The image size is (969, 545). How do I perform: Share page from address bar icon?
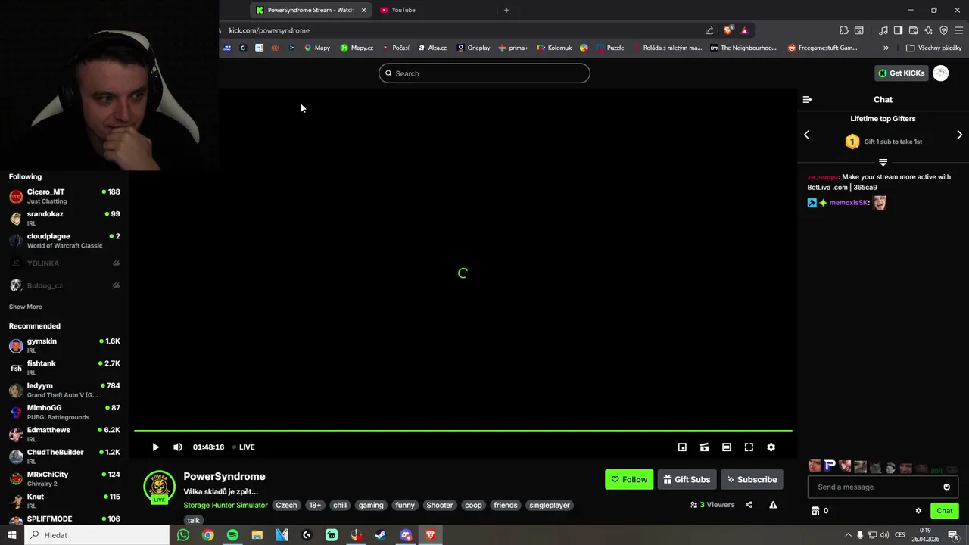[x=709, y=30]
